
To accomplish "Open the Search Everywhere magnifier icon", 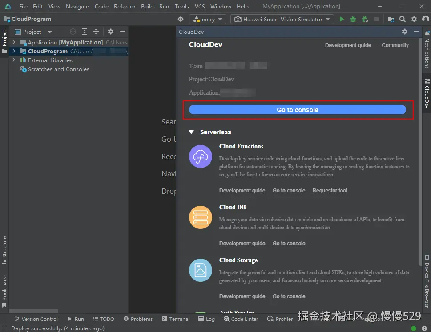I will (x=403, y=19).
